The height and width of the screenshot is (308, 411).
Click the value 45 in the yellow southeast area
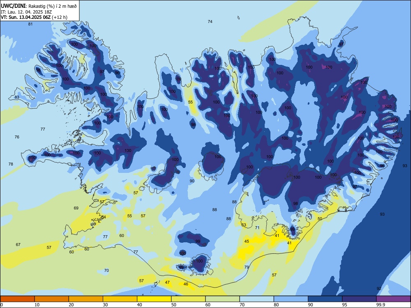point(247,241)
